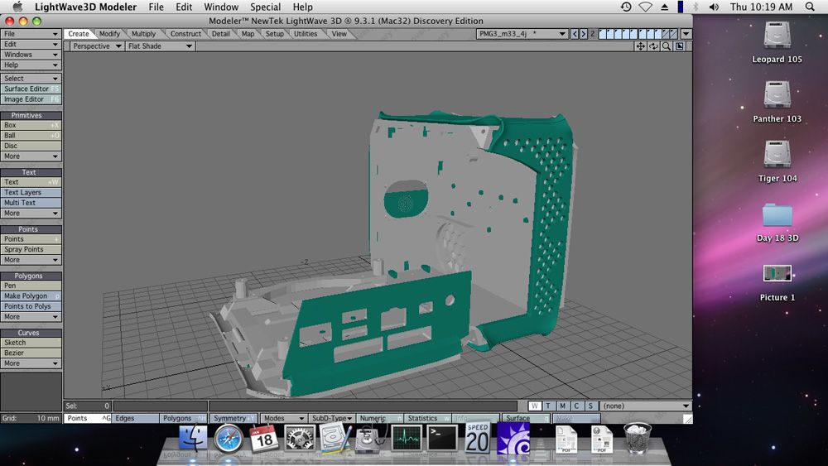This screenshot has width=828, height=466.
Task: Toggle the C color map button
Action: (x=576, y=406)
